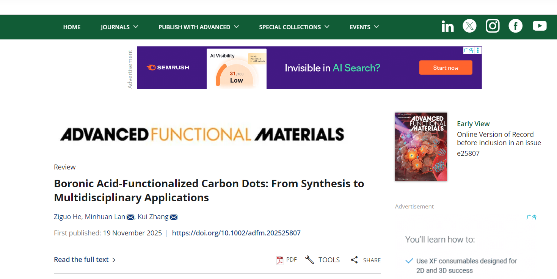Open the YouTube social icon

click(x=539, y=26)
